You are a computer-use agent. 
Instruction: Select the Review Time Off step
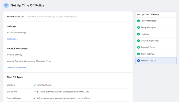pyautogui.click(x=156, y=61)
